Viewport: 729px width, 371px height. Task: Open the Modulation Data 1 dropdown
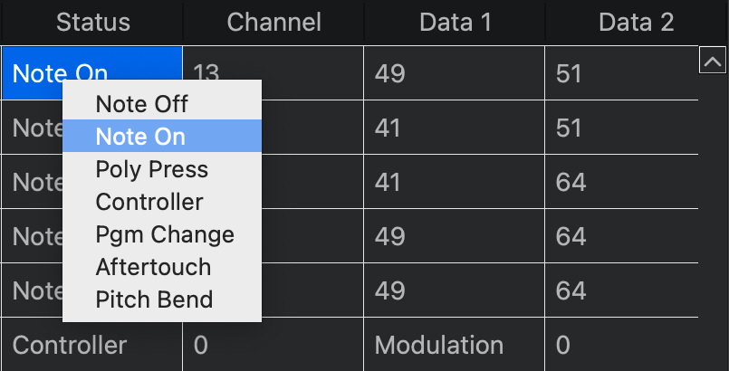439,345
